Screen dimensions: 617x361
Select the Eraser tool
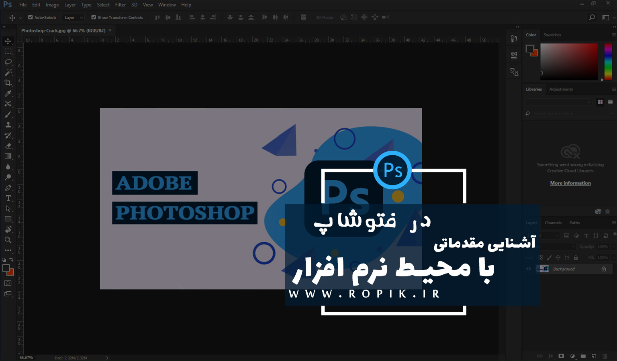pos(8,146)
